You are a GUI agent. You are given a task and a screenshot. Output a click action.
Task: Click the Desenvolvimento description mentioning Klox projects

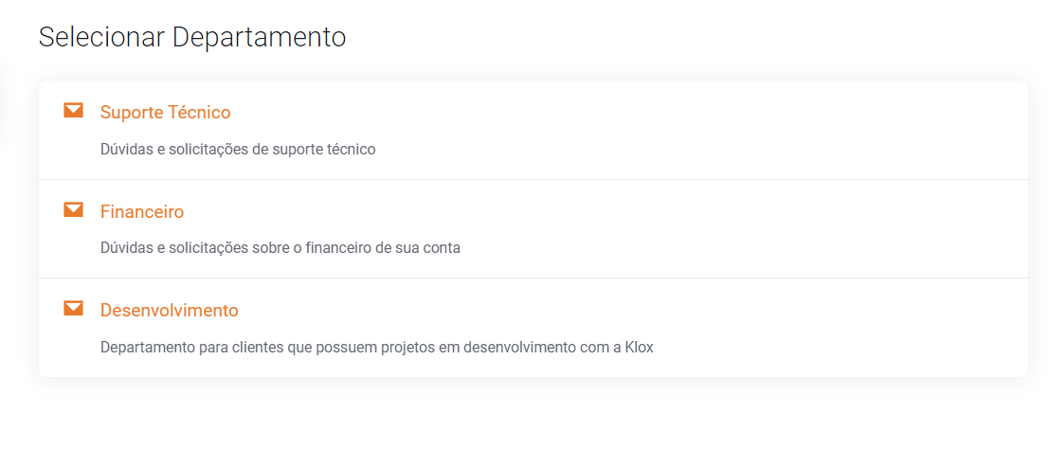pos(376,347)
